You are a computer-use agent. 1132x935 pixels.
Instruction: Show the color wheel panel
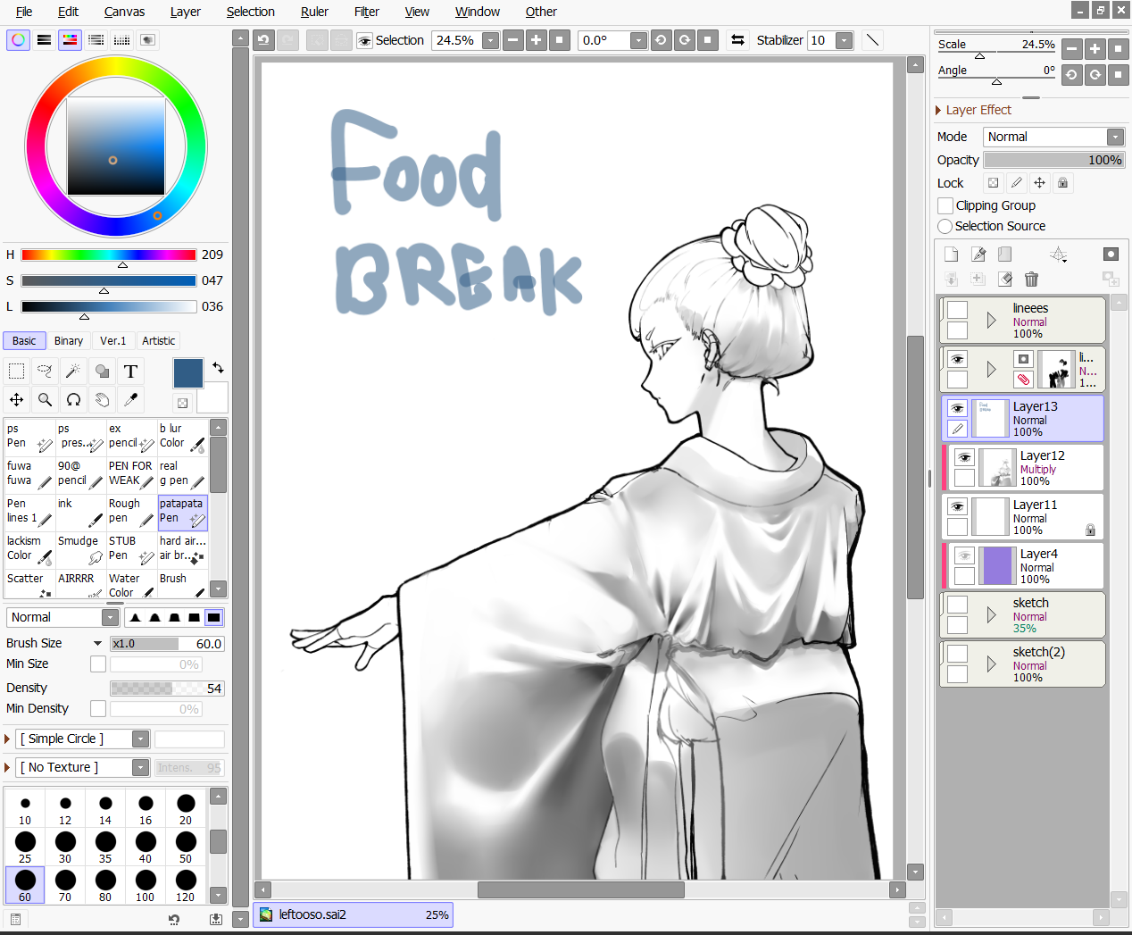point(18,40)
